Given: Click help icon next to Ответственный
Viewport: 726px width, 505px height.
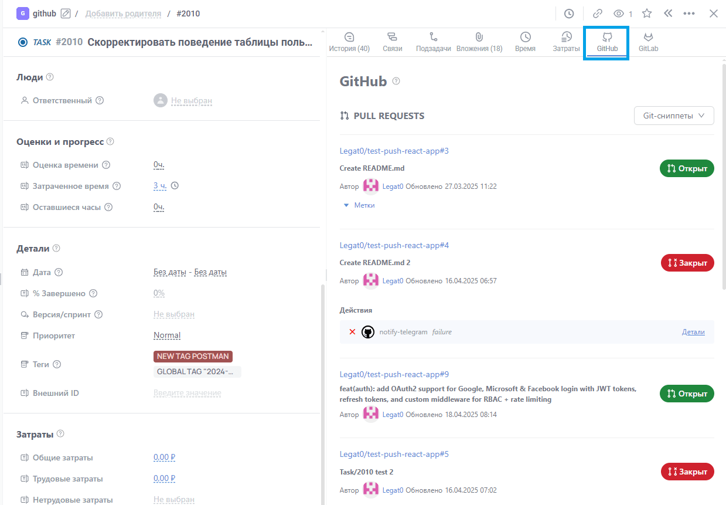Looking at the screenshot, I should tap(100, 100).
